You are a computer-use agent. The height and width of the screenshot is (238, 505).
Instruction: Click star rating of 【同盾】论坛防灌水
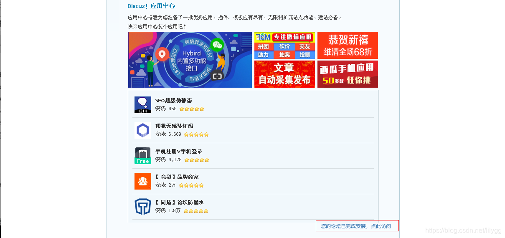pos(196,211)
